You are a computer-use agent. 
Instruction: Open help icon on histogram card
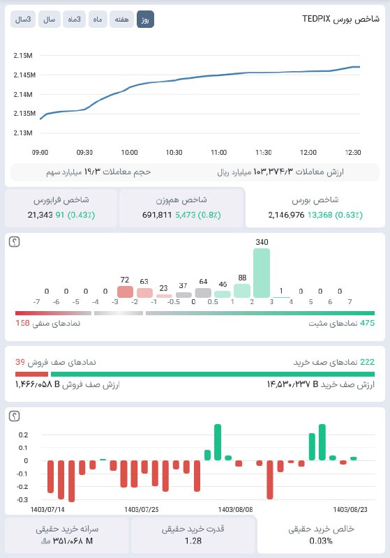pyautogui.click(x=14, y=242)
